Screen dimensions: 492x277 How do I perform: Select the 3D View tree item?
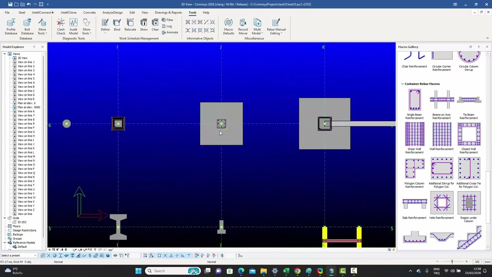(22, 58)
